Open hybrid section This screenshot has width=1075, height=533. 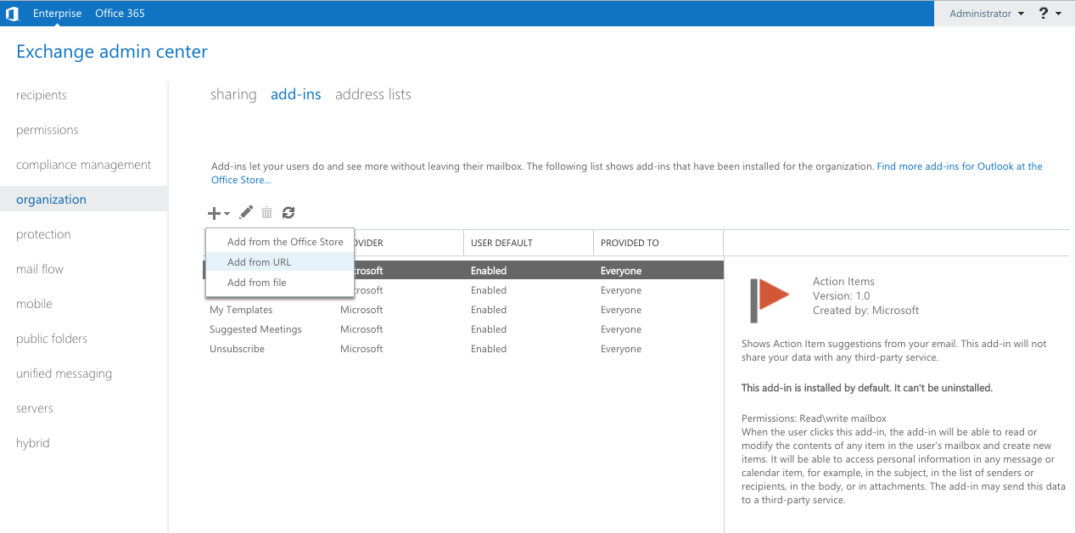pyautogui.click(x=33, y=443)
